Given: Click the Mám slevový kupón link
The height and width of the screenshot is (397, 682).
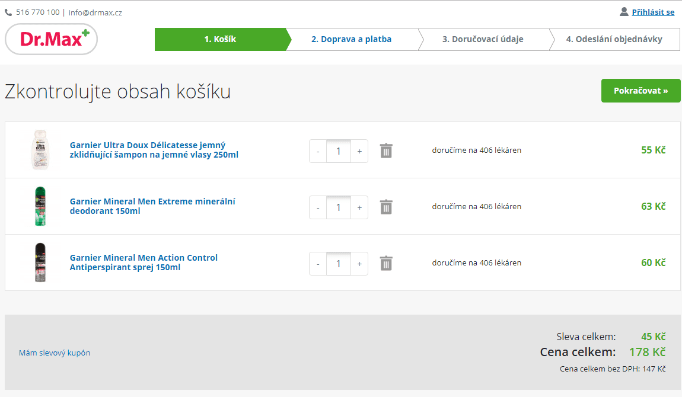Looking at the screenshot, I should point(55,353).
